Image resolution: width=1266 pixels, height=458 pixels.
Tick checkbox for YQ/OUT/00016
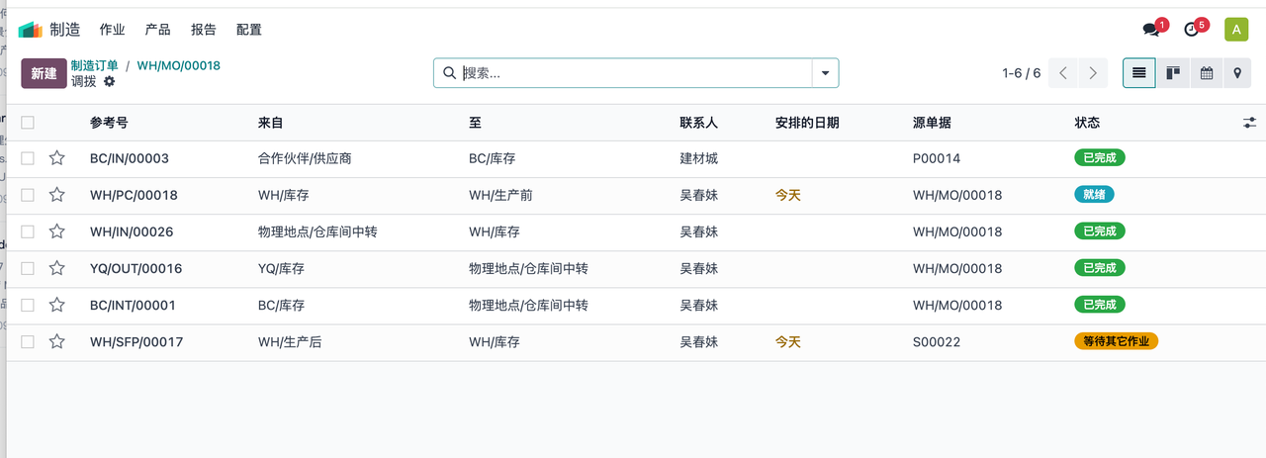tap(28, 268)
